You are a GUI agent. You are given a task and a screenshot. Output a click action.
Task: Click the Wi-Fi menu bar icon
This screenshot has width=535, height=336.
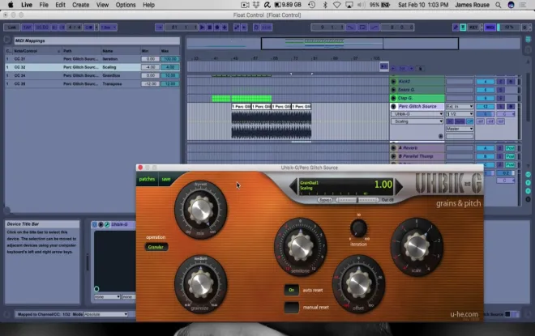[x=336, y=5]
